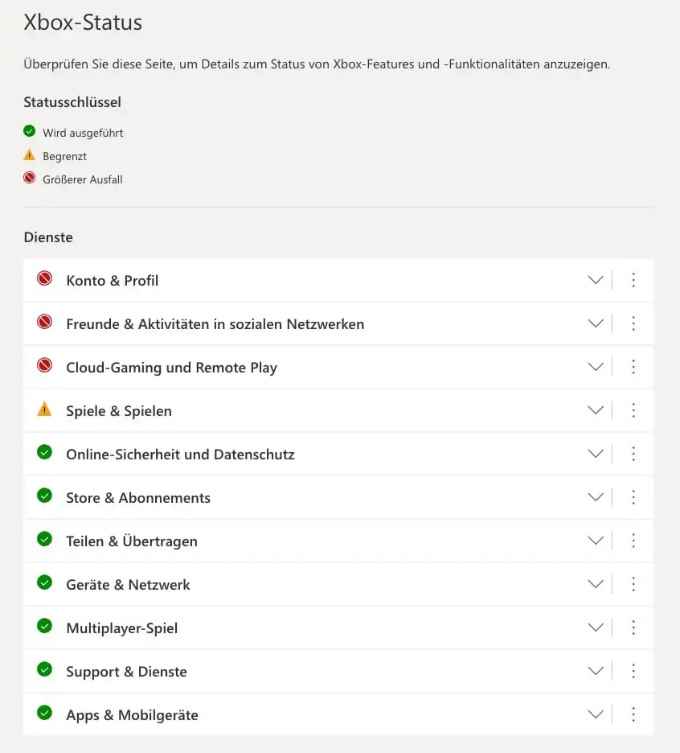Select the Support & Dienste label

(126, 672)
